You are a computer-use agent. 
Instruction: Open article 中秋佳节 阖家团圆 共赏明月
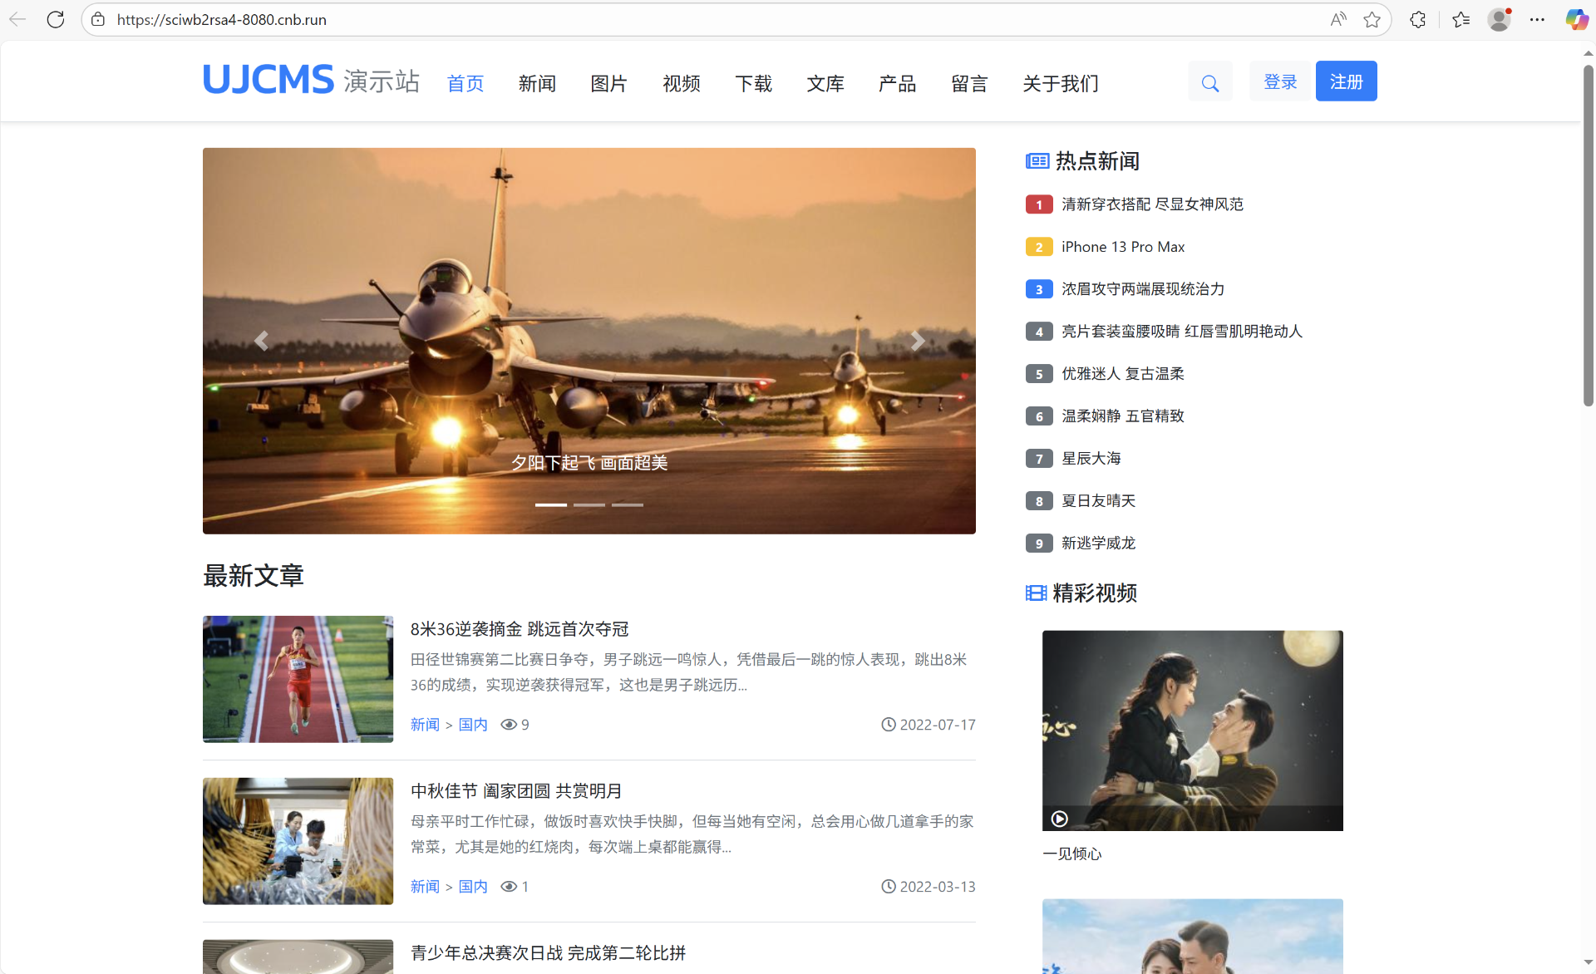tap(516, 791)
